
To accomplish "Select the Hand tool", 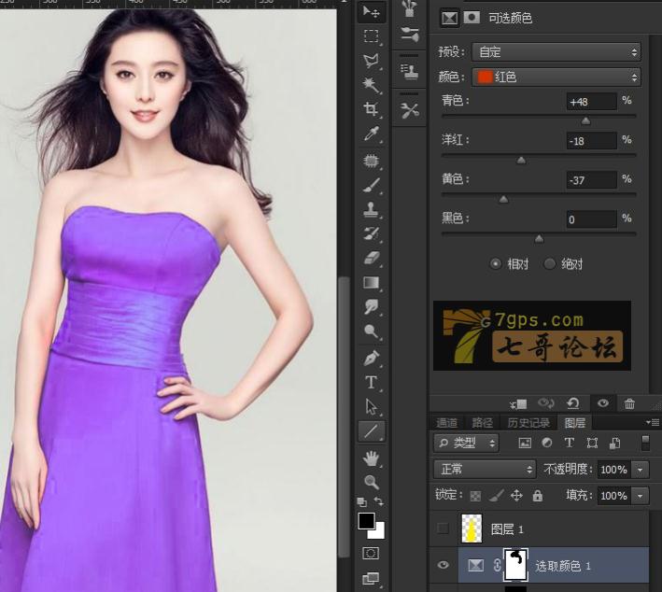I will point(371,458).
